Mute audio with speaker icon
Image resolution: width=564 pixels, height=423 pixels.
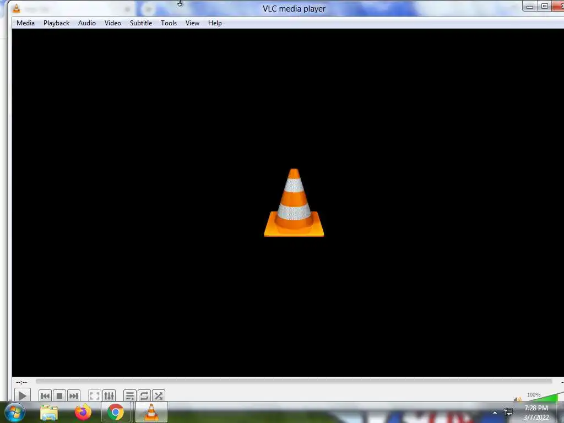tap(518, 399)
